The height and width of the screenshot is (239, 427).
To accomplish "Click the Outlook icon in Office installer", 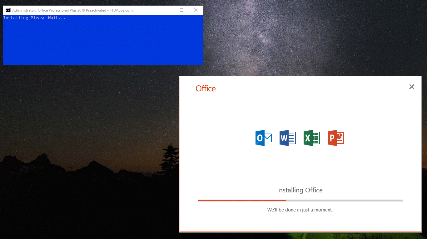I will (x=264, y=138).
